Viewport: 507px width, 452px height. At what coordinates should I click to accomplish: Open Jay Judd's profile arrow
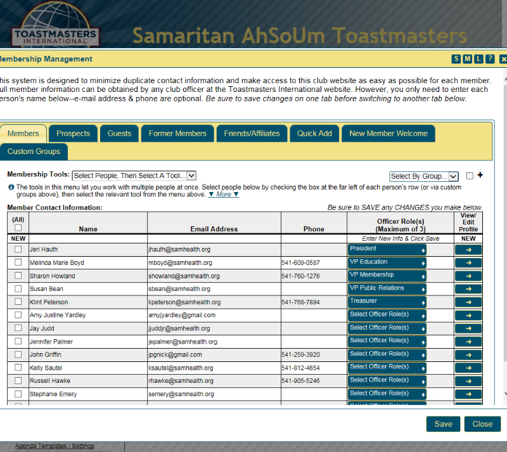468,328
